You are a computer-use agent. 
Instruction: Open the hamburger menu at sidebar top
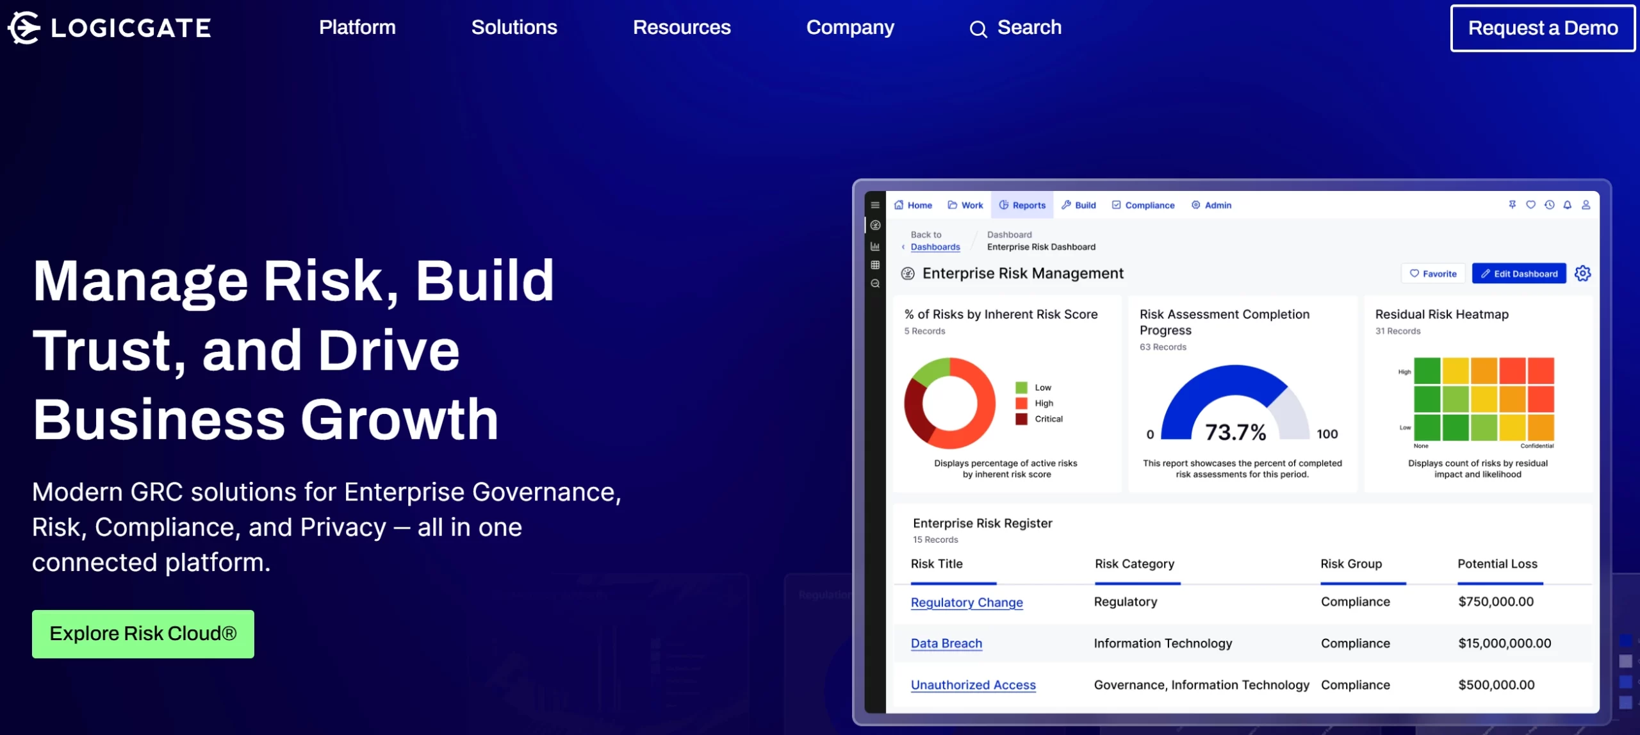point(874,205)
